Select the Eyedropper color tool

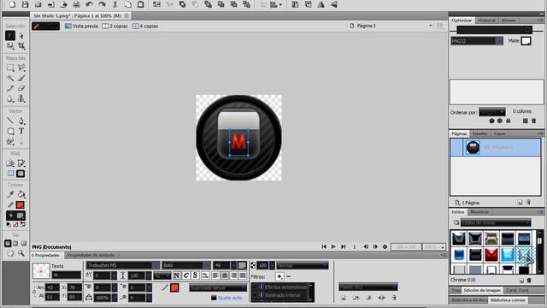(x=10, y=194)
